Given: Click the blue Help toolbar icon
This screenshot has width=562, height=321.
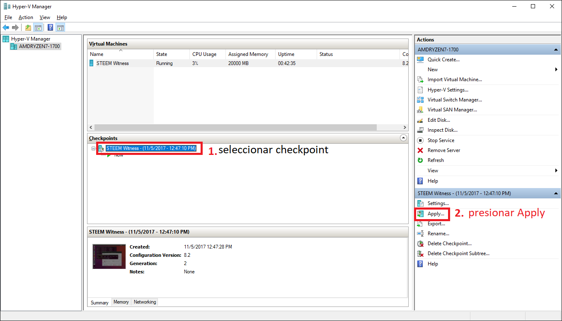Looking at the screenshot, I should click(50, 28).
